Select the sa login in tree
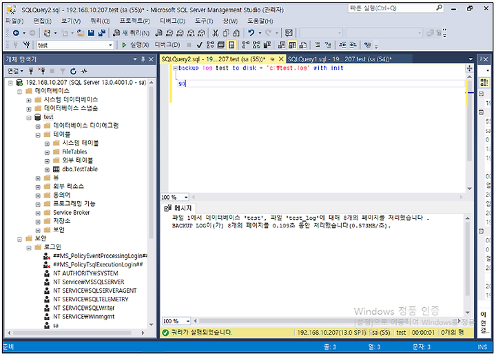The image size is (496, 356). click(56, 325)
